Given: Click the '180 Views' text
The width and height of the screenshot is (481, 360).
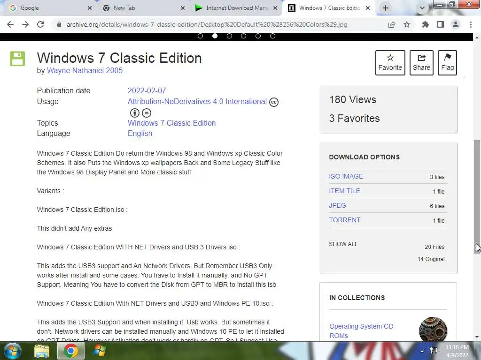Looking at the screenshot, I should pyautogui.click(x=352, y=99).
